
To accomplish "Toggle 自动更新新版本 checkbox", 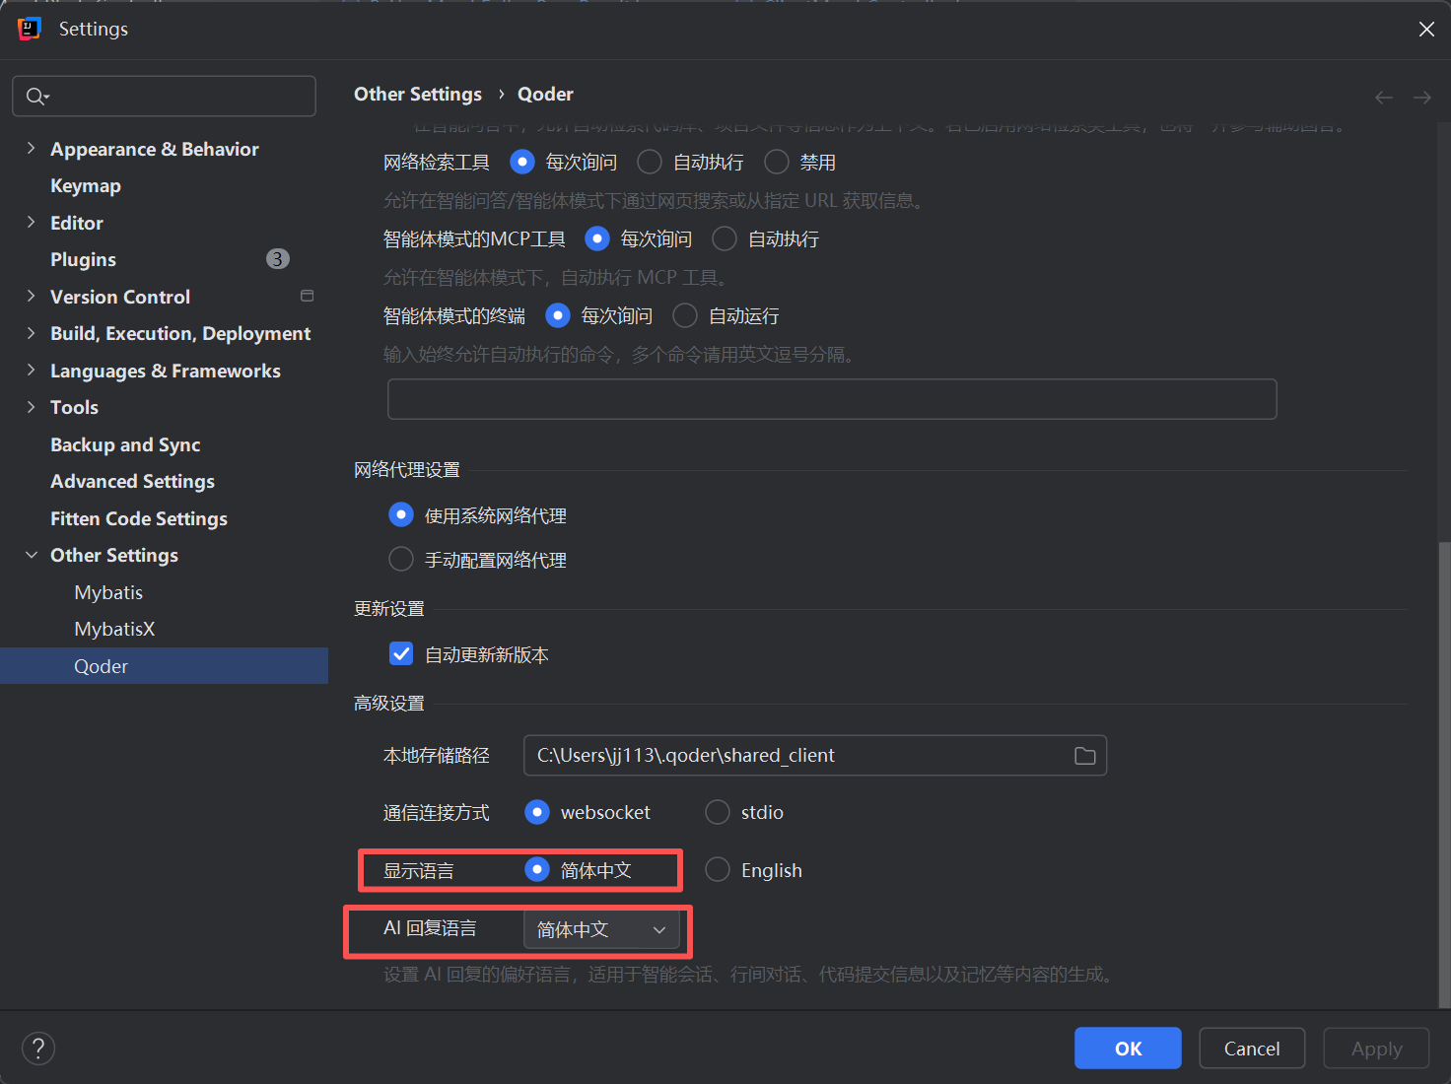I will pyautogui.click(x=401, y=654).
